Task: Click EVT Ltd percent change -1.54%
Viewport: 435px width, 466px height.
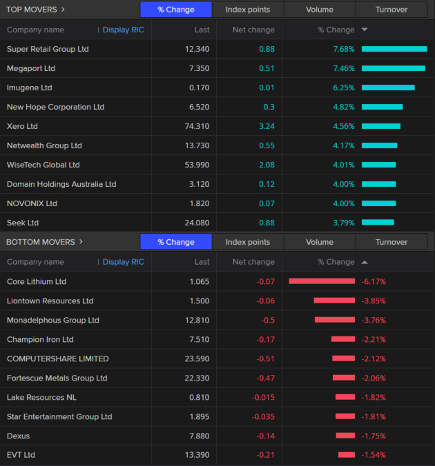Action: click(x=374, y=455)
